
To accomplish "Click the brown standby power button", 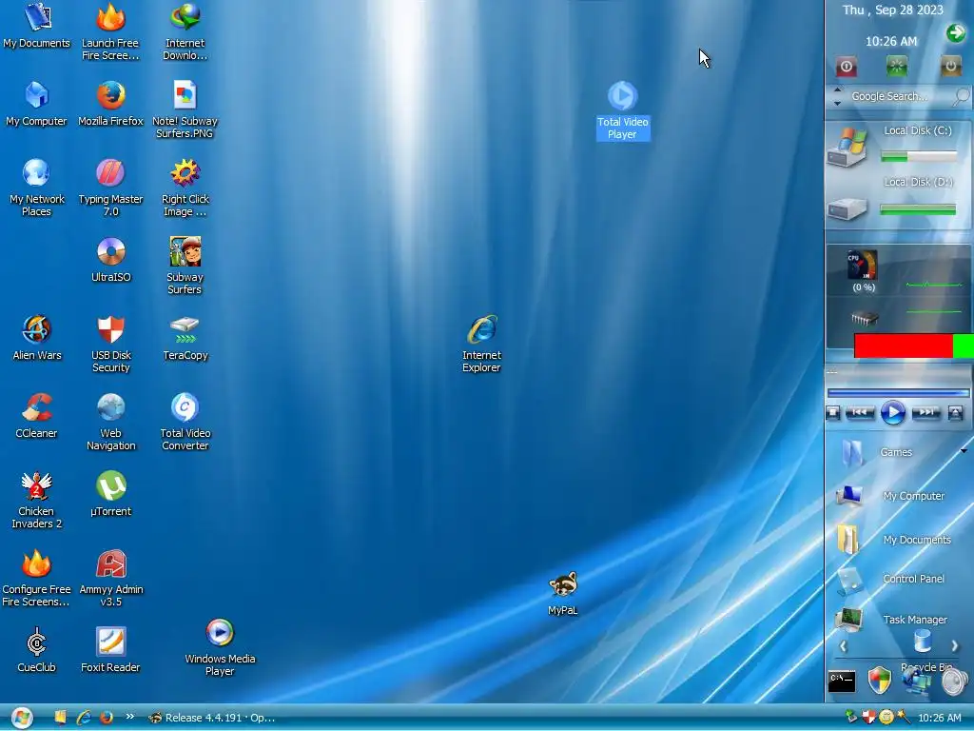I will point(950,66).
